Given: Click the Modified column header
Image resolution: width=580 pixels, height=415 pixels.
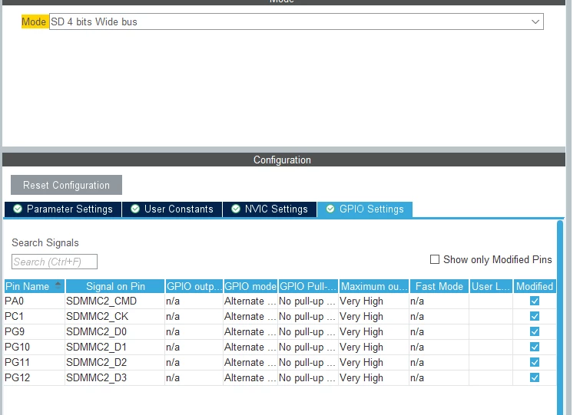Looking at the screenshot, I should tap(535, 286).
